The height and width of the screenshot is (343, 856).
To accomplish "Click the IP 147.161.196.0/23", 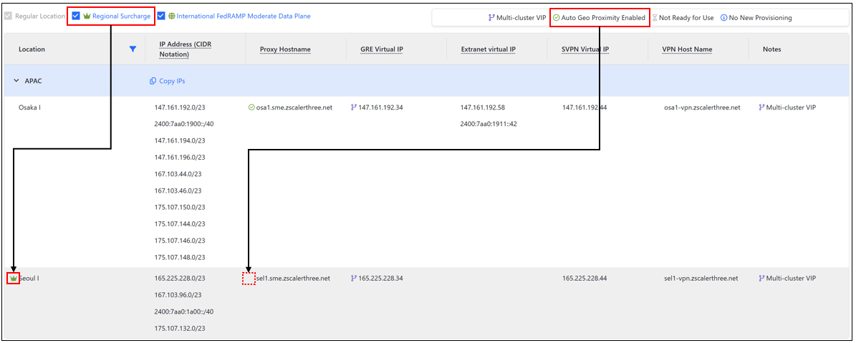I will point(180,157).
